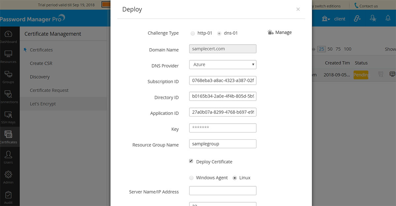
Task: Open the Let's Encrypt menu item
Action: [43, 104]
